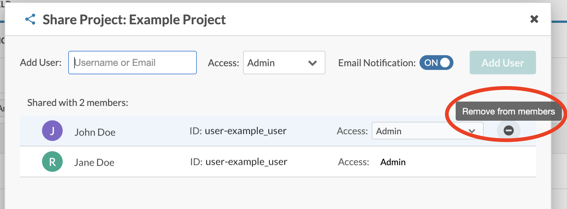Click Jane Doe's Admin access value
The width and height of the screenshot is (567, 209).
pos(393,162)
